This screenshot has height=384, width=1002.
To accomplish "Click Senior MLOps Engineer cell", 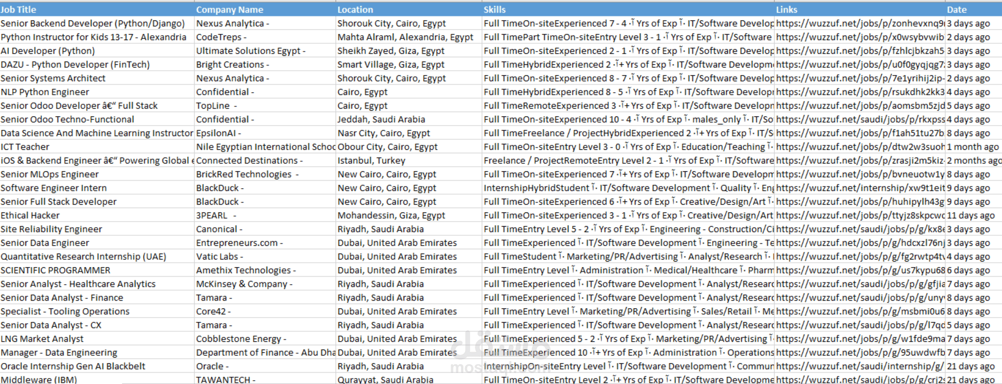I will 97,174.
